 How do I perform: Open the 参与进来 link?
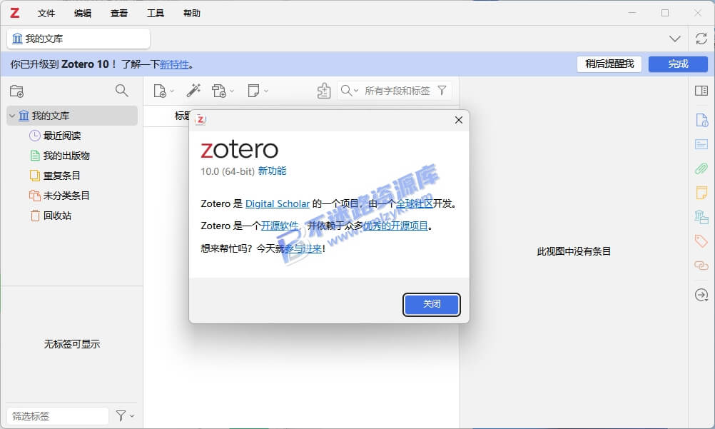point(303,248)
